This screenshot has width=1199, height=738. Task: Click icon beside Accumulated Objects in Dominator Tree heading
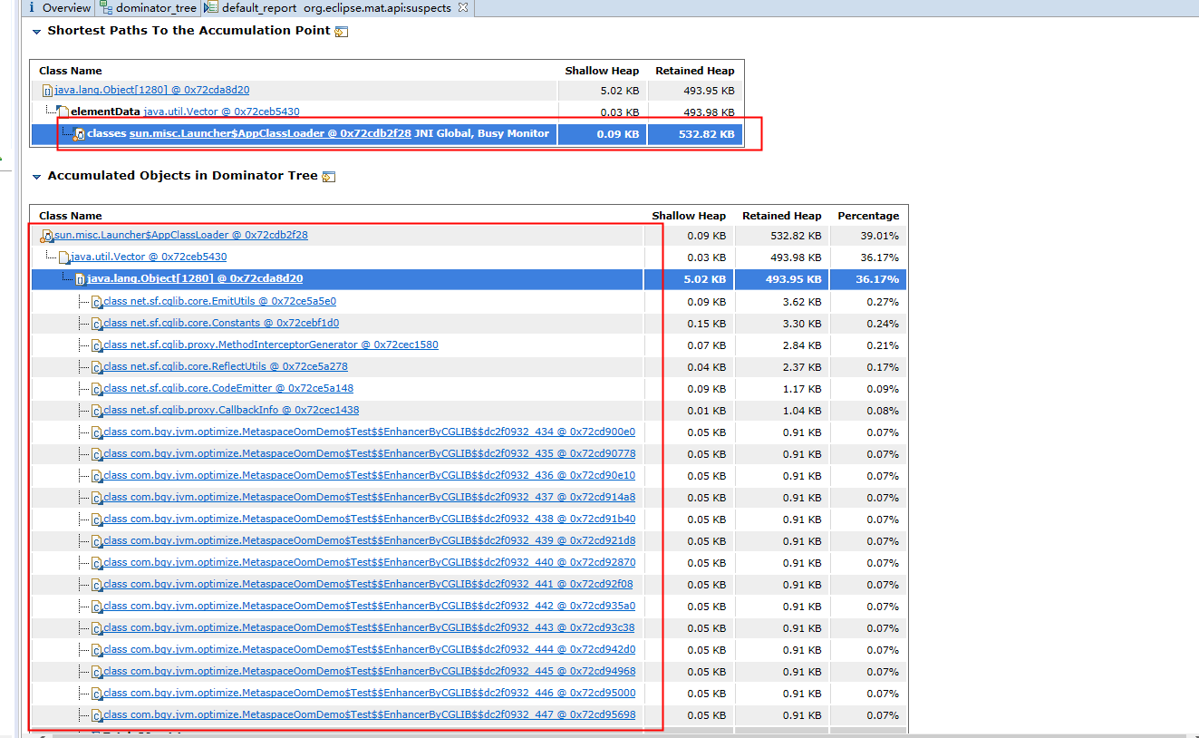329,177
